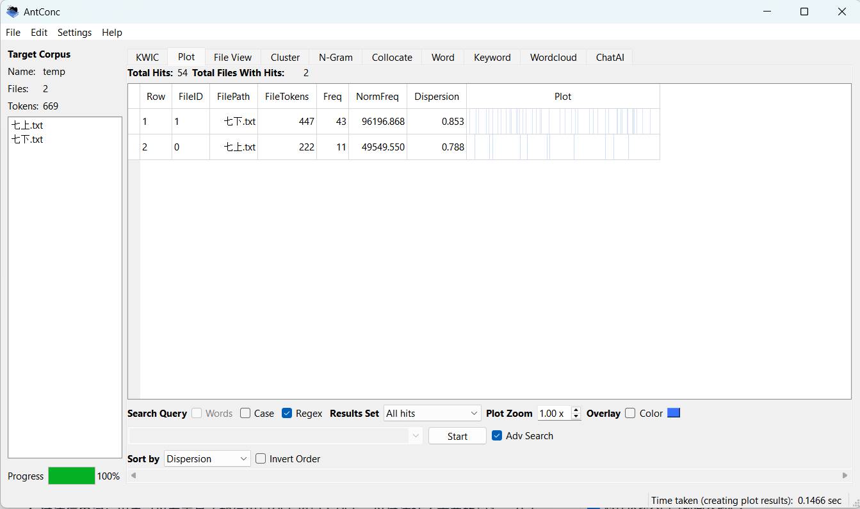Open the Settings menu
Image resolution: width=860 pixels, height=509 pixels.
(74, 33)
